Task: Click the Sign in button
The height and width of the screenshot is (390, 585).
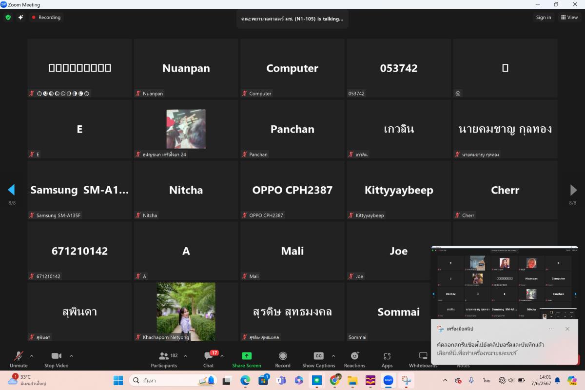Action: pos(544,18)
